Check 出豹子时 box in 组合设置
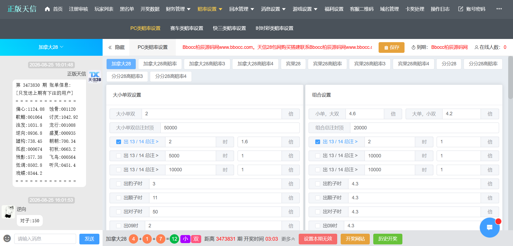 (318, 184)
